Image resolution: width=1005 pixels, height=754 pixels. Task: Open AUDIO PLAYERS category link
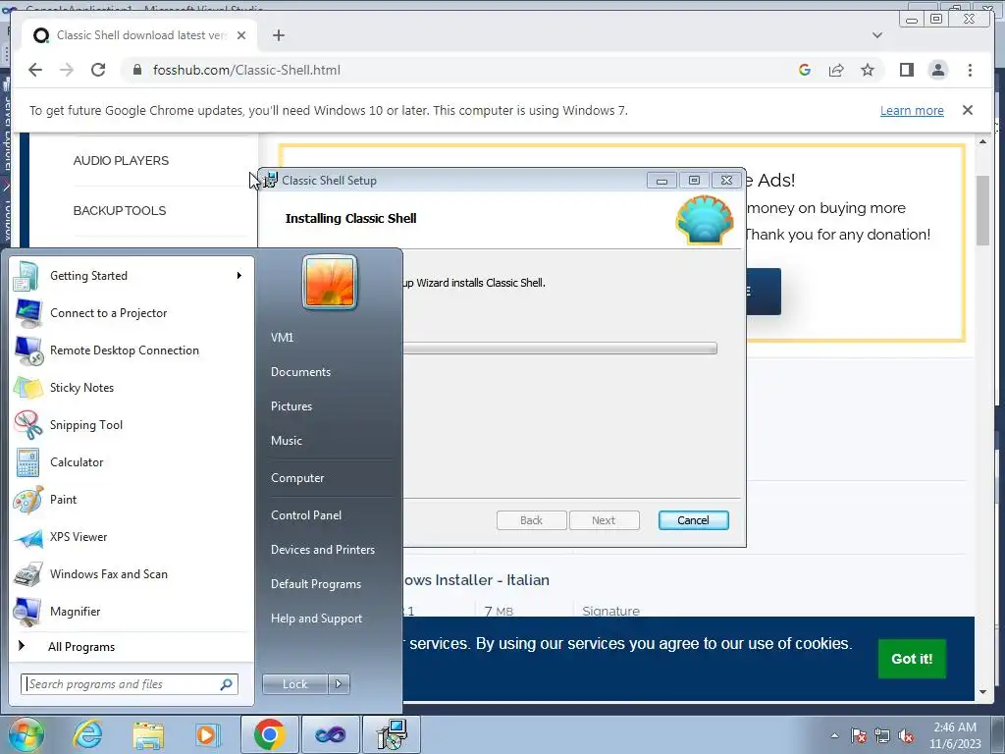(x=121, y=161)
